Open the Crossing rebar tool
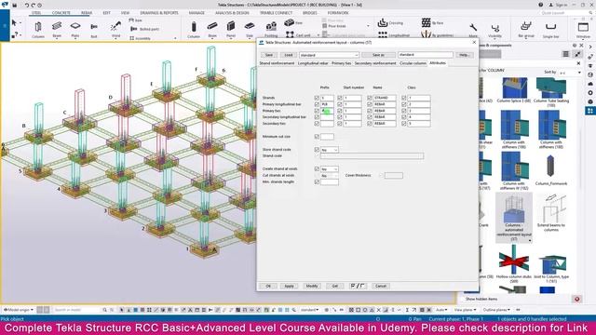The image size is (596, 335). click(x=390, y=22)
